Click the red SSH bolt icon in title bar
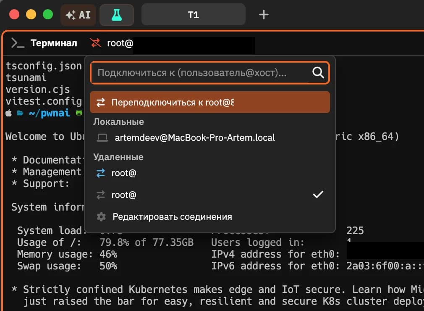424x311 pixels. (95, 43)
